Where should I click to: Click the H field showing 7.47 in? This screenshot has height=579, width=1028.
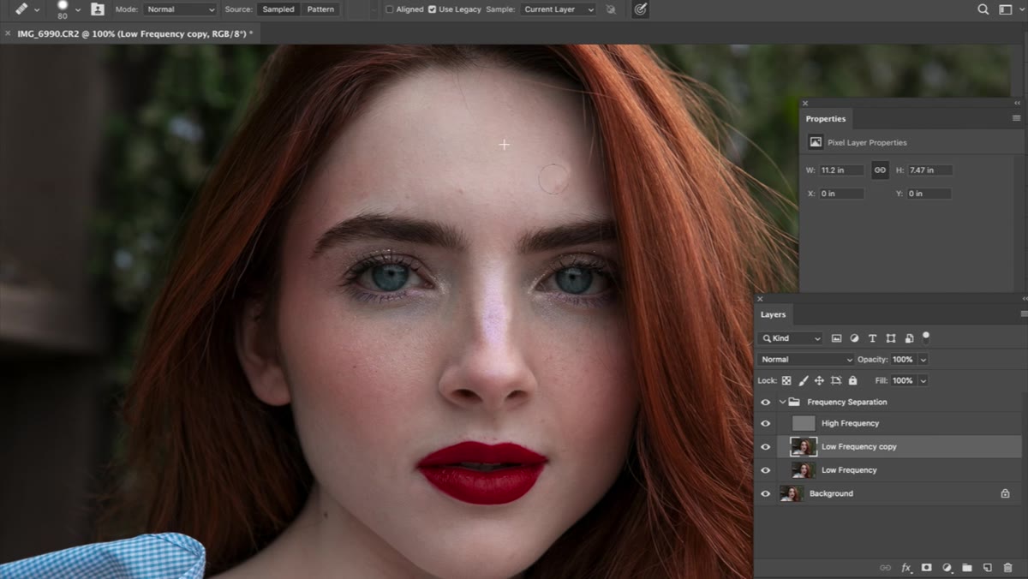(929, 170)
